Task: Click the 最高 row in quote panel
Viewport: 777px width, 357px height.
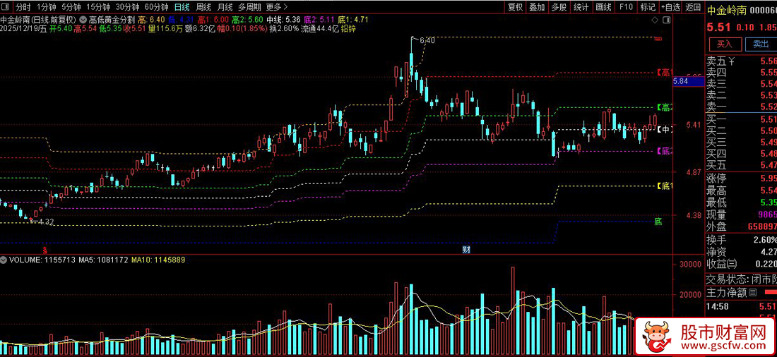Action: pyautogui.click(x=741, y=190)
